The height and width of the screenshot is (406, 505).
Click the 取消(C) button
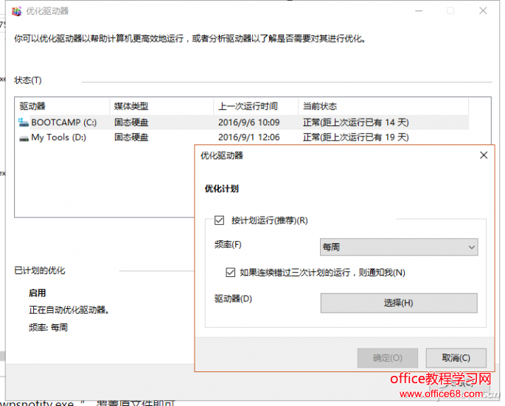point(456,357)
